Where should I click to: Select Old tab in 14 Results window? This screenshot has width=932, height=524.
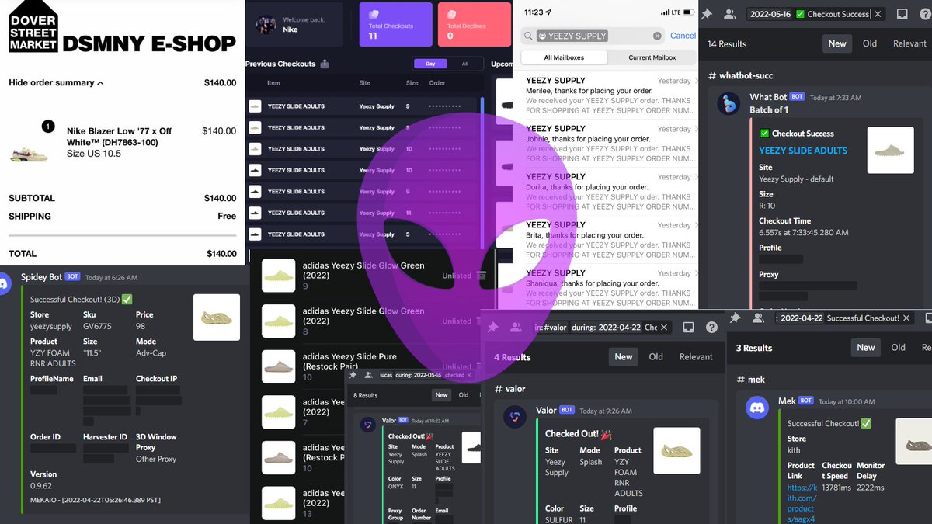click(x=870, y=43)
